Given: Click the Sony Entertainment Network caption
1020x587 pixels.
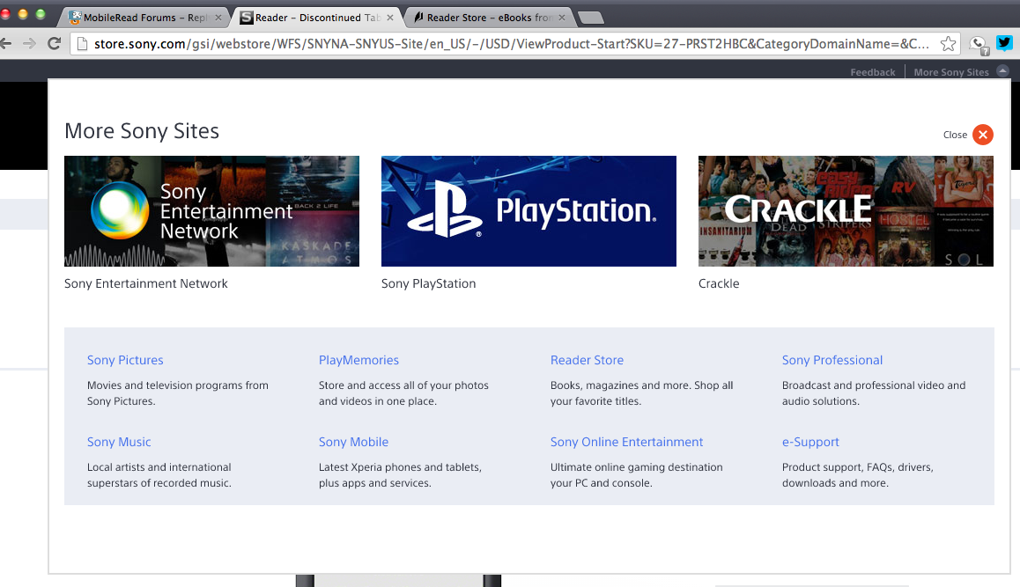Looking at the screenshot, I should tap(145, 283).
